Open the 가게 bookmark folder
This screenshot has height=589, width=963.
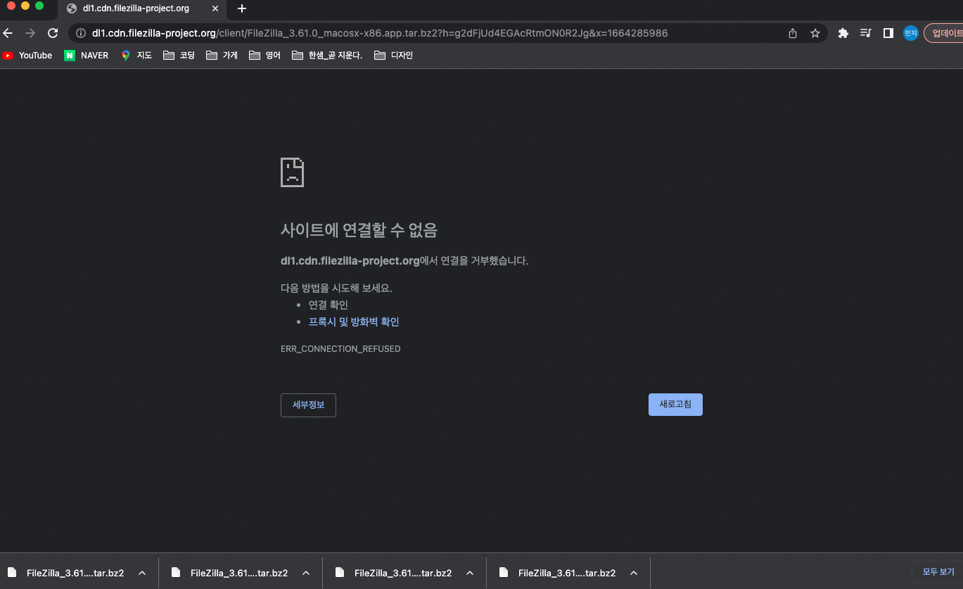click(x=222, y=56)
